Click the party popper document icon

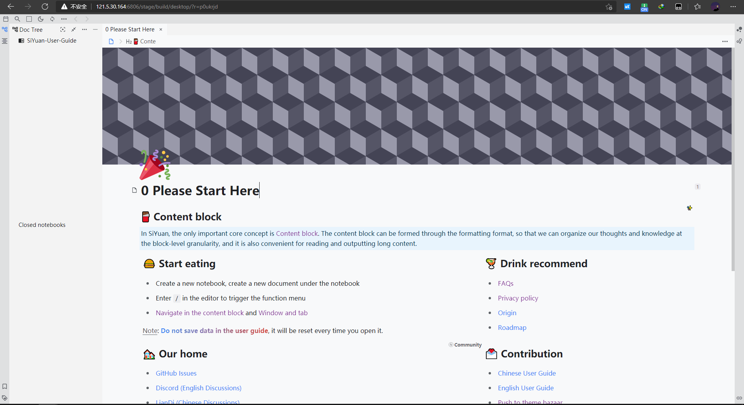click(x=155, y=165)
